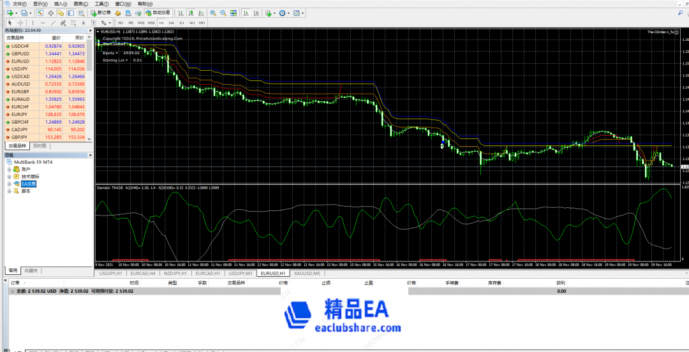689x352 pixels.
Task: Click the 新订单 new order button
Action: [x=101, y=13]
